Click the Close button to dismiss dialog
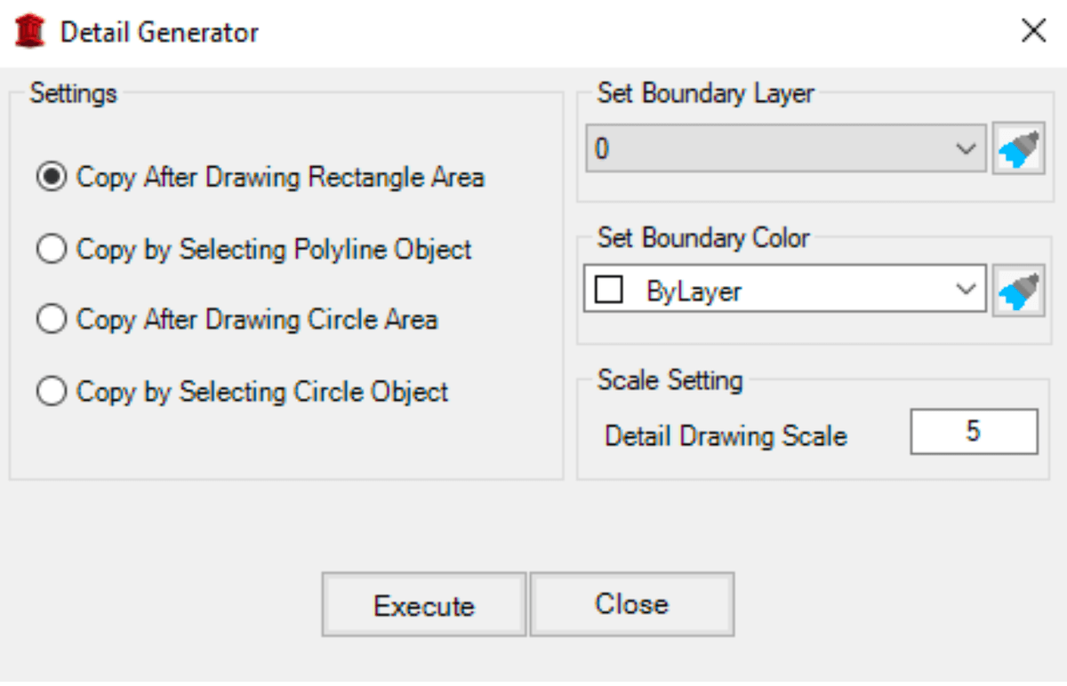 point(631,604)
